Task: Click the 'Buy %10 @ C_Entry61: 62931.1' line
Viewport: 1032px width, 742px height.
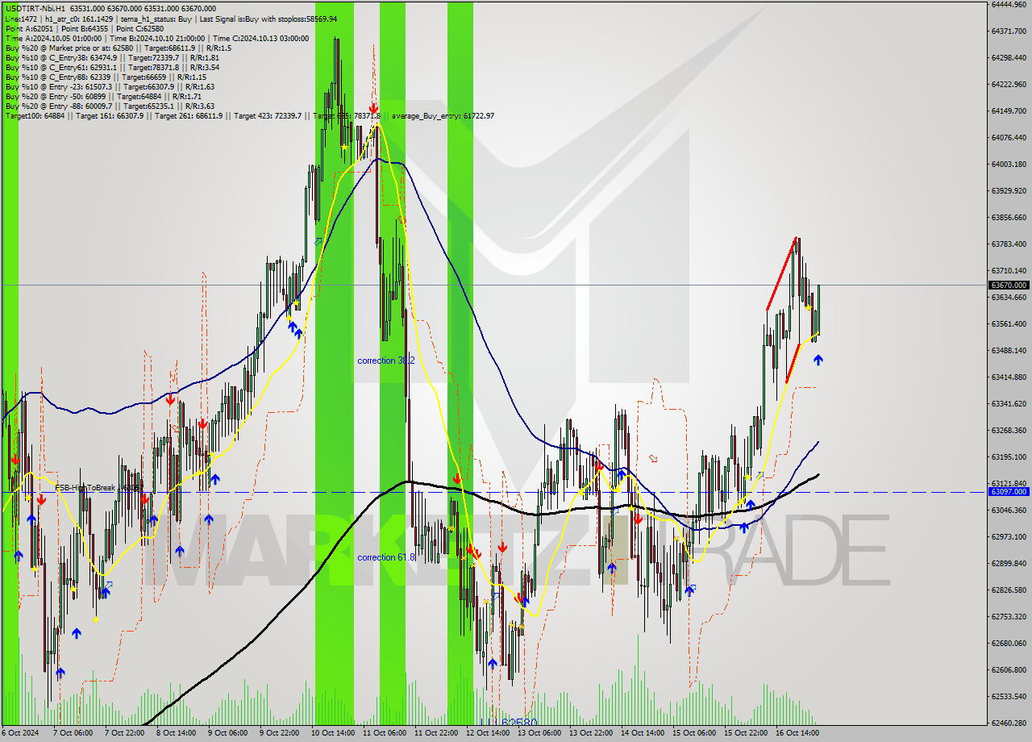Action: click(112, 67)
